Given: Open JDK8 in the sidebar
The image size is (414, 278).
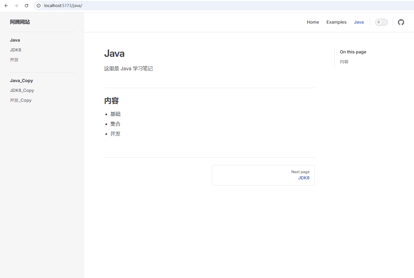Looking at the screenshot, I should [x=16, y=50].
